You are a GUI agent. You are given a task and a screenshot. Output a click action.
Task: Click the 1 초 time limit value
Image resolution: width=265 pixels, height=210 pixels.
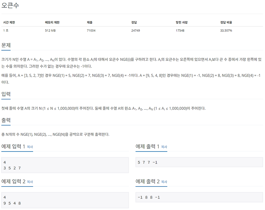[x=6, y=30]
